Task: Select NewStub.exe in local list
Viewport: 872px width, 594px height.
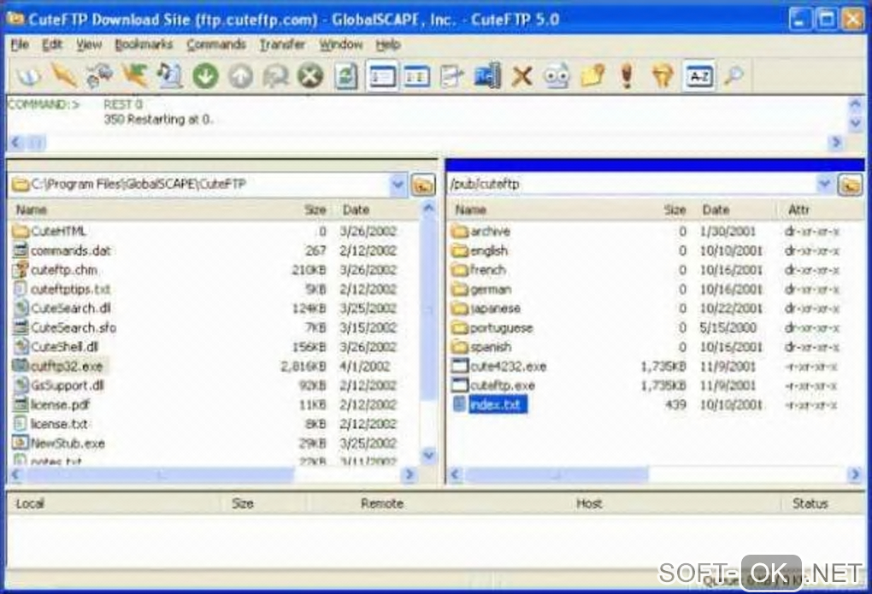Action: pos(60,443)
